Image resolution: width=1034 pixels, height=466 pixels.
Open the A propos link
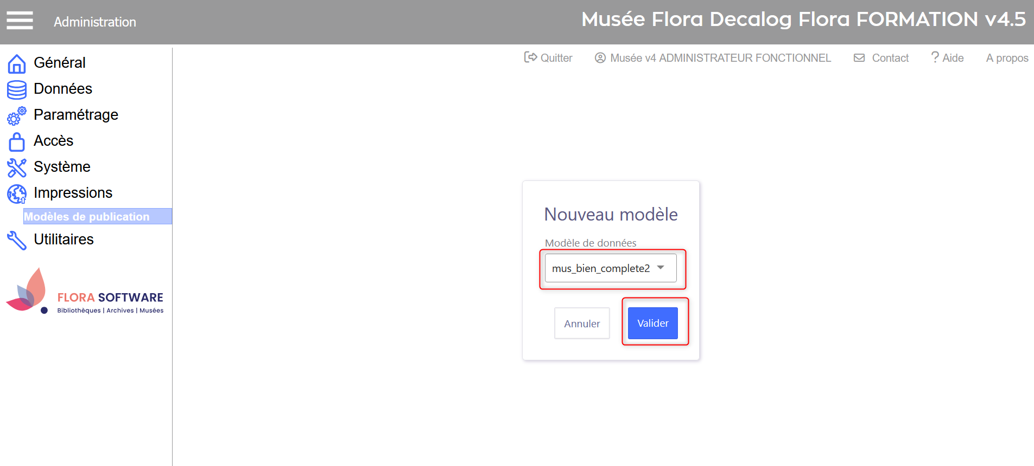pyautogui.click(x=1007, y=58)
